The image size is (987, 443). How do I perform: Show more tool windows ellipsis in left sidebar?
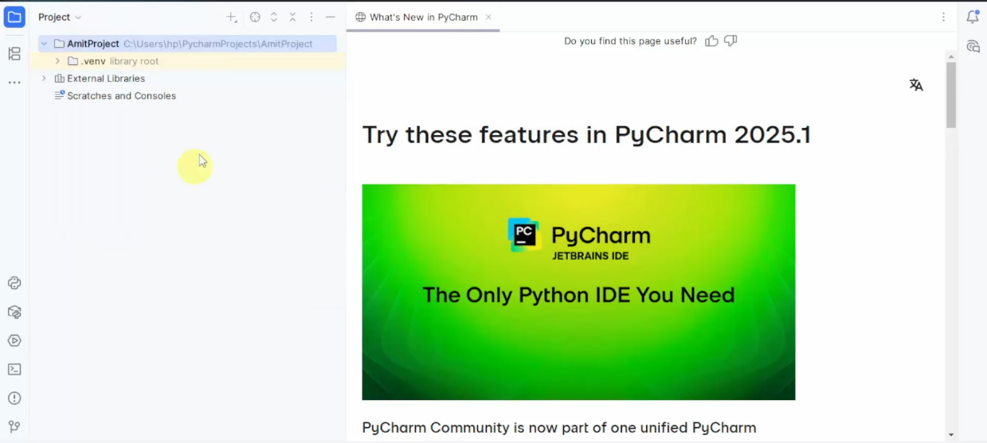click(x=14, y=83)
